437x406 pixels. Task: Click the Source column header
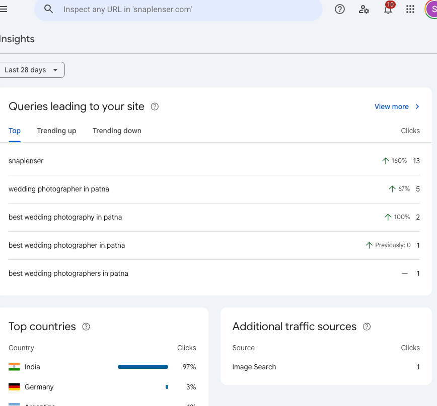(244, 348)
